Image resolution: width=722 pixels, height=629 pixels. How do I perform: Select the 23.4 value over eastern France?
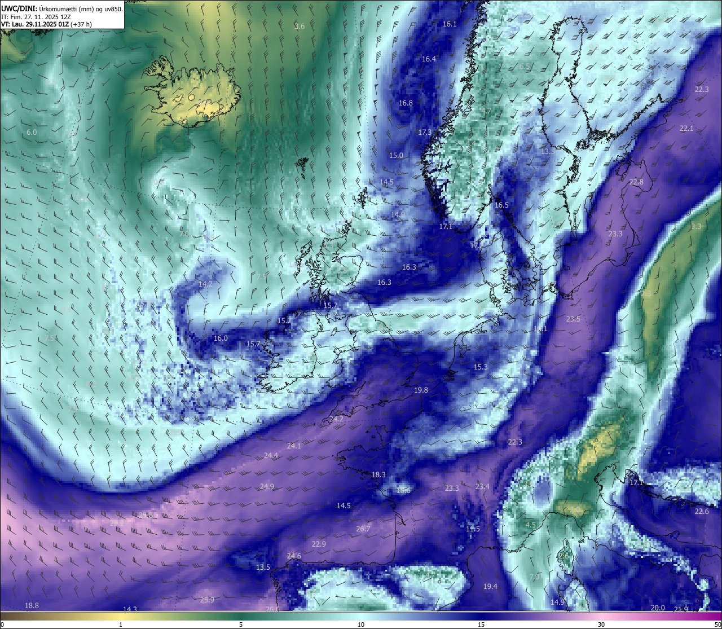point(482,487)
